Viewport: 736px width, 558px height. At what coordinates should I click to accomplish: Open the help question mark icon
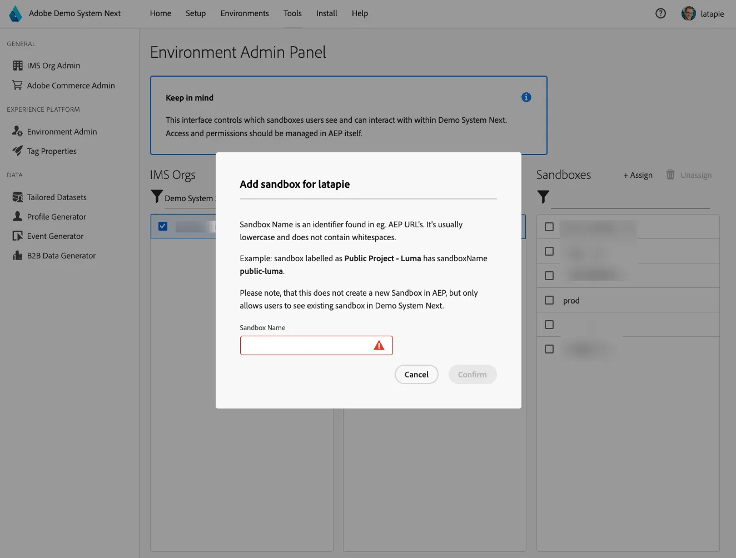pyautogui.click(x=660, y=13)
